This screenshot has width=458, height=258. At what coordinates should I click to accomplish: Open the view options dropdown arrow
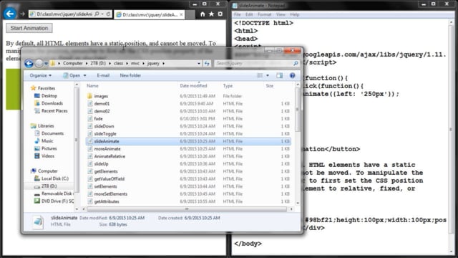point(268,75)
